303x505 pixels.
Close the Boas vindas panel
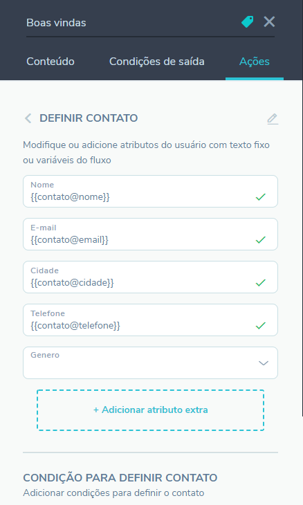[269, 22]
